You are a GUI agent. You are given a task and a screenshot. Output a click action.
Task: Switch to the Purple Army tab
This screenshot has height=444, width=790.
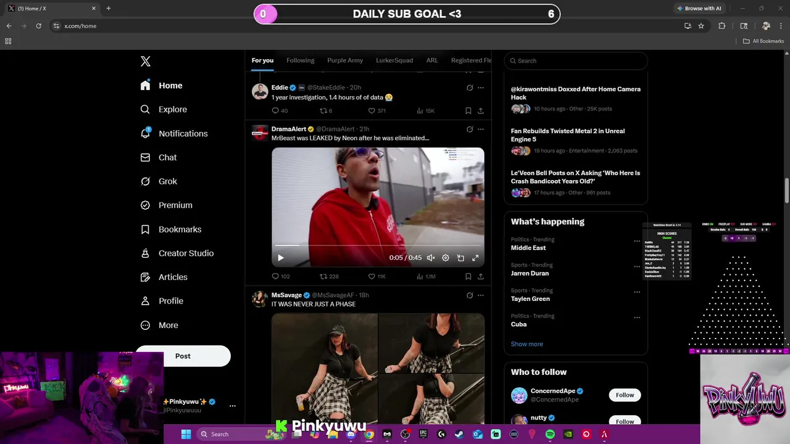click(x=345, y=60)
